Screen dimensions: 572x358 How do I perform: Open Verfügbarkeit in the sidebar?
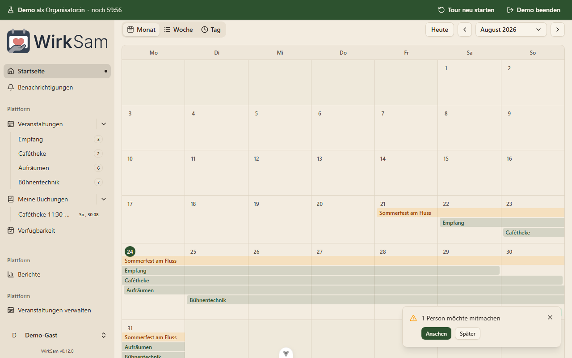click(x=57, y=230)
